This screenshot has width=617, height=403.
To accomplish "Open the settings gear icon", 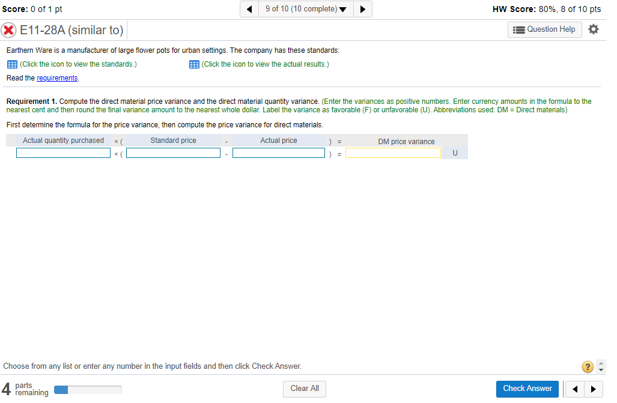I will click(x=594, y=29).
